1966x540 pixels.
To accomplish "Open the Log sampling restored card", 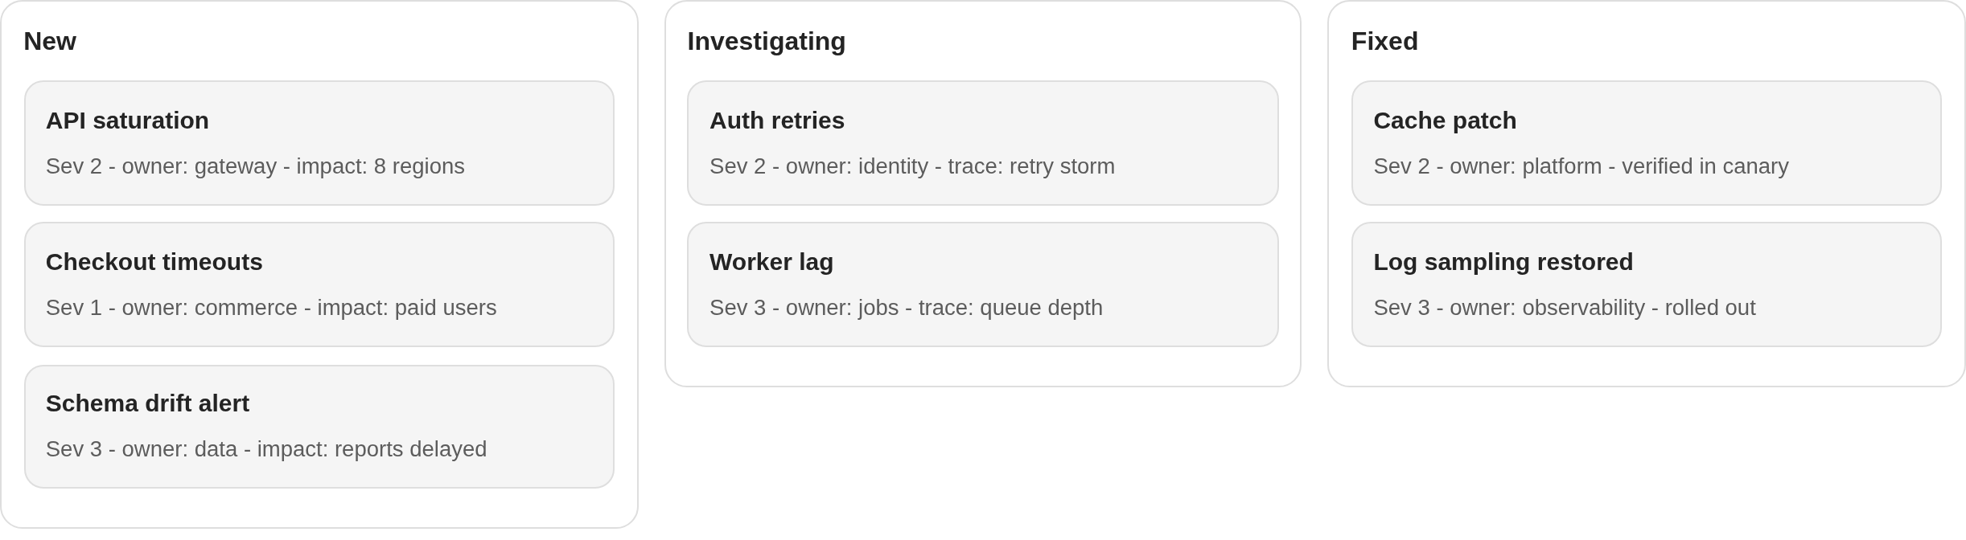I will point(1647,284).
